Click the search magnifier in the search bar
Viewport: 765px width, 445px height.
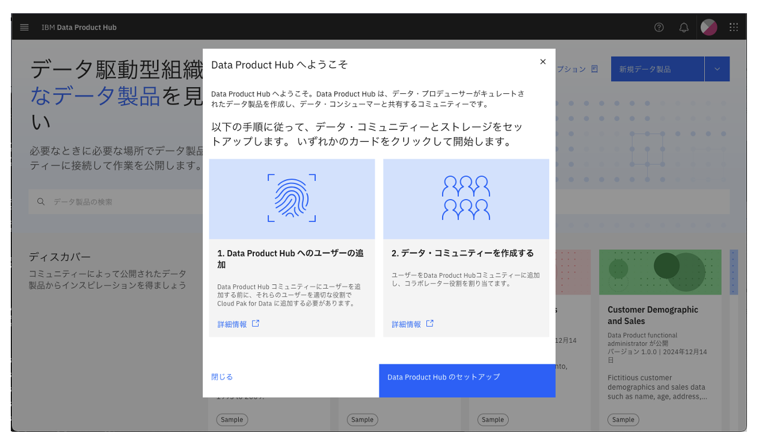41,201
